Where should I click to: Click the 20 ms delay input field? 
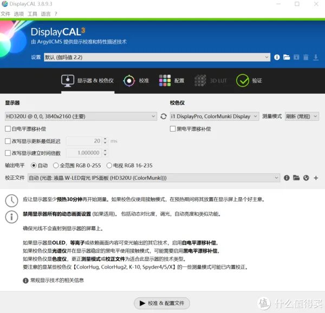click(x=84, y=141)
